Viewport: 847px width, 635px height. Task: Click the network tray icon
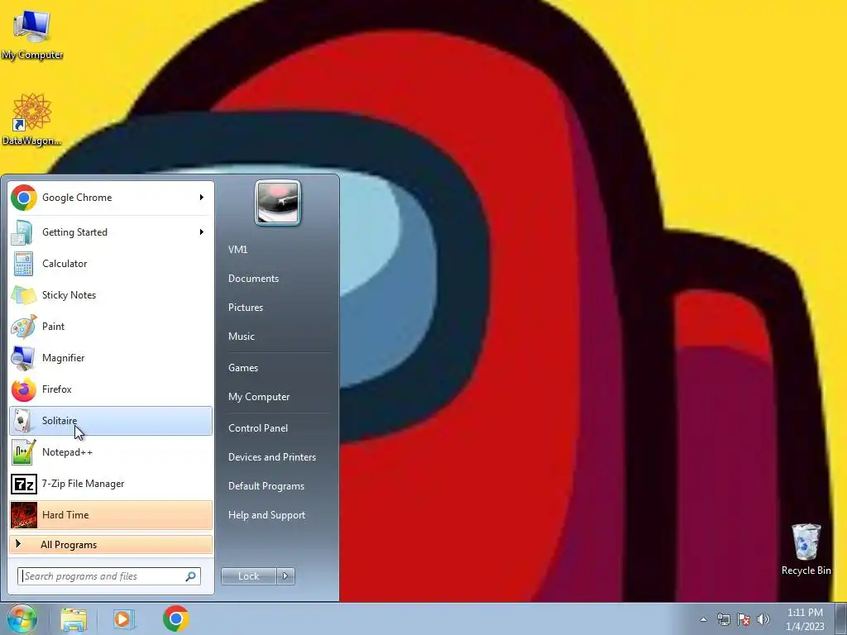tap(723, 619)
